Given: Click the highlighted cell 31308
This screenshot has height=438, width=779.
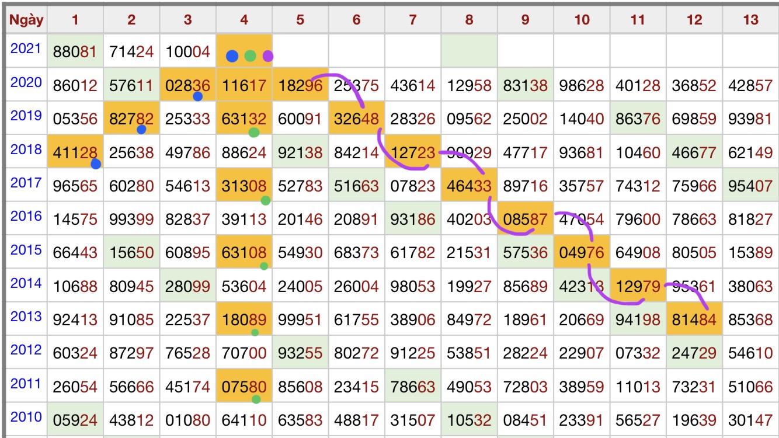Looking at the screenshot, I should pos(244,186).
